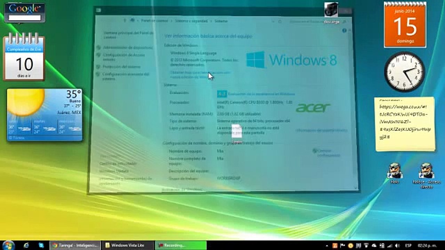Click 'Panel de control' in the address breadcrumb
This screenshot has width=445, height=250.
(154, 21)
